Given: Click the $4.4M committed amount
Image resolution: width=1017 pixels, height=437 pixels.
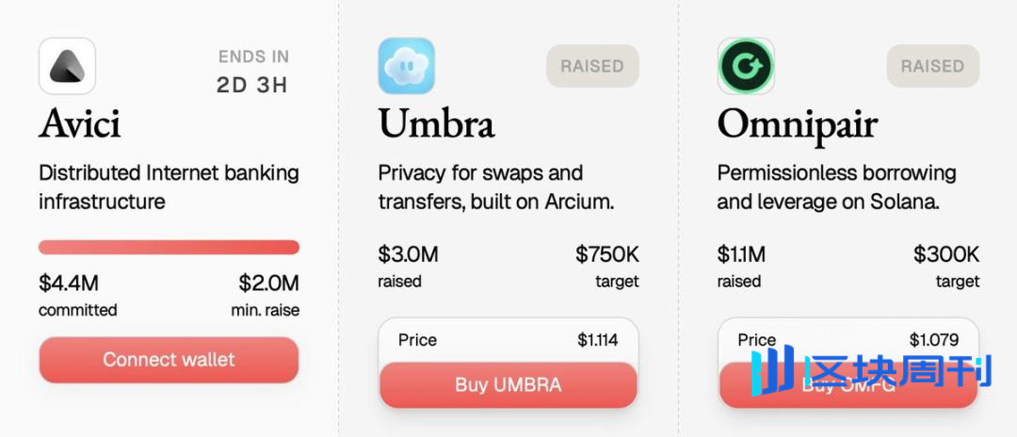Looking at the screenshot, I should click(69, 283).
